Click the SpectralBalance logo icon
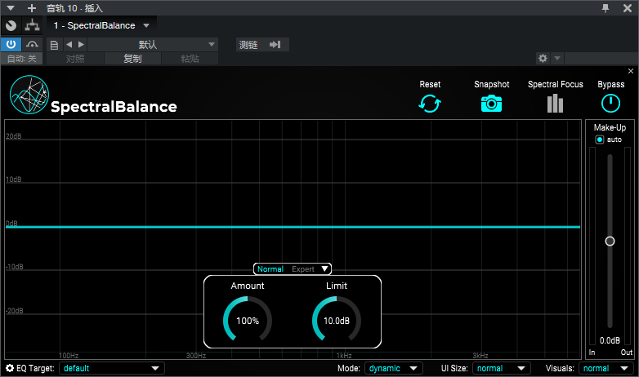Viewport: 639px width, 377px height. coord(29,95)
